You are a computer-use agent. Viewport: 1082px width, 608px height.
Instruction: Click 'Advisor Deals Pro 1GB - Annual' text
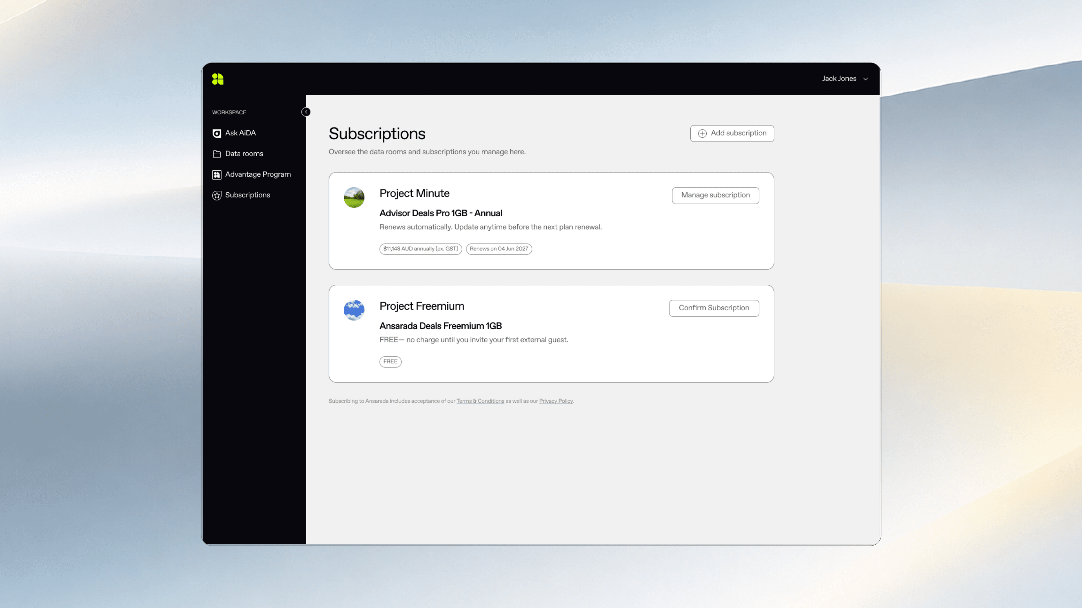click(x=441, y=213)
